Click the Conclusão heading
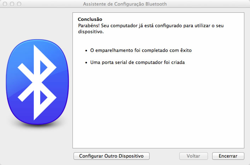The image size is (250, 165). coord(90,19)
